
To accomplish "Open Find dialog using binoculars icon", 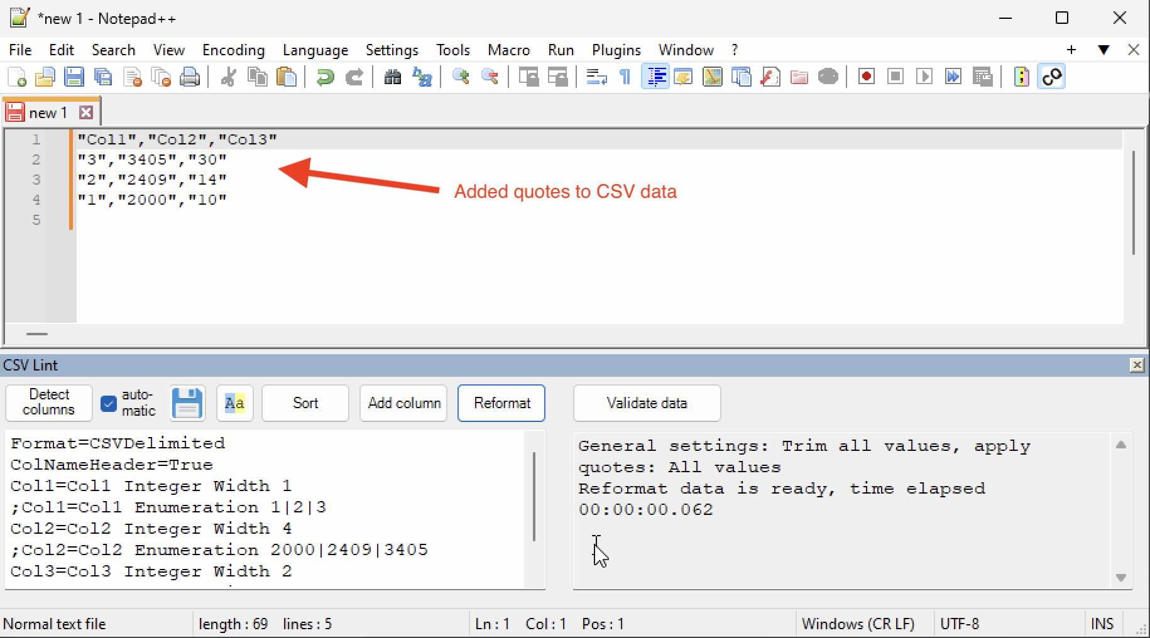I will pyautogui.click(x=392, y=77).
